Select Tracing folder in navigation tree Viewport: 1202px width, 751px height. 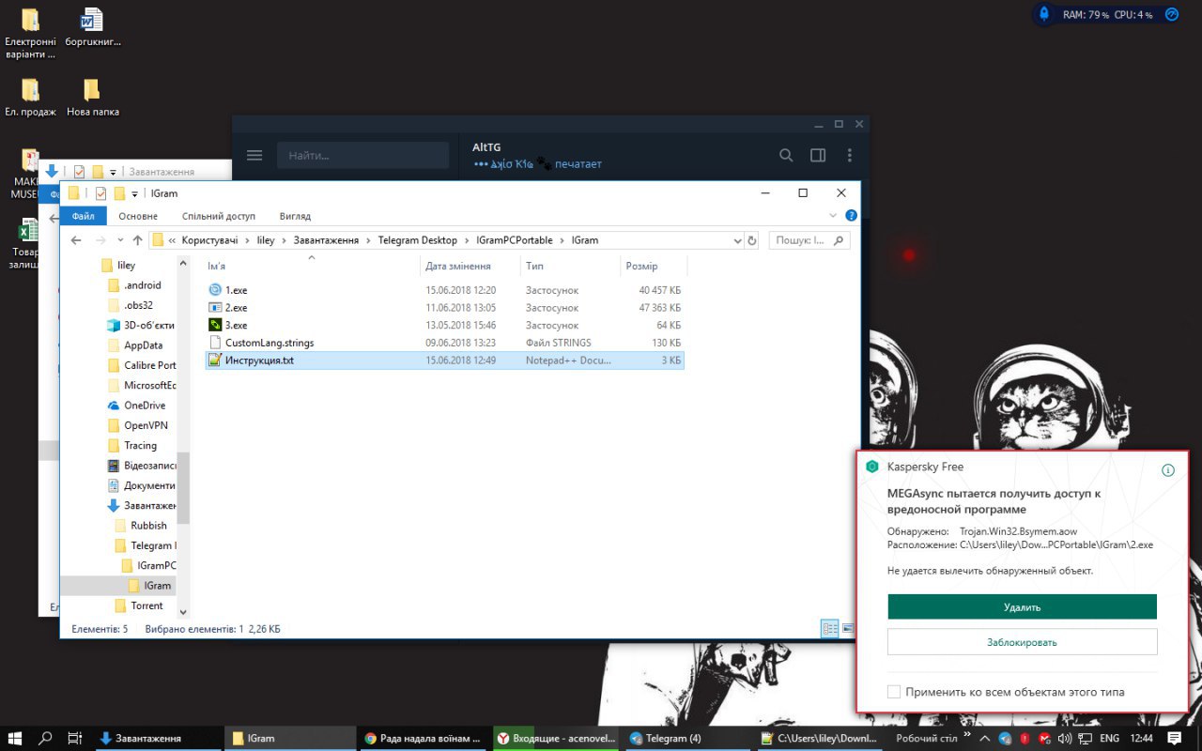(x=132, y=446)
